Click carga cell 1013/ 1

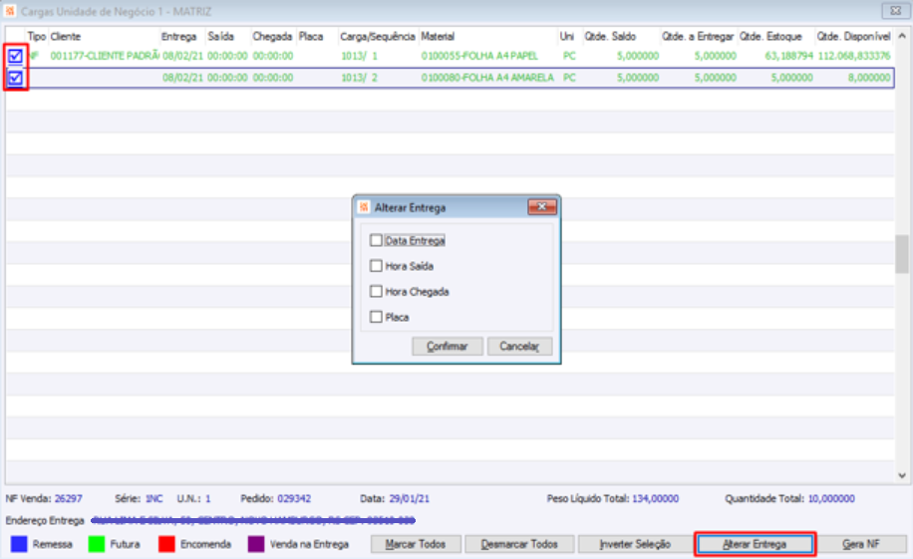[x=359, y=56]
